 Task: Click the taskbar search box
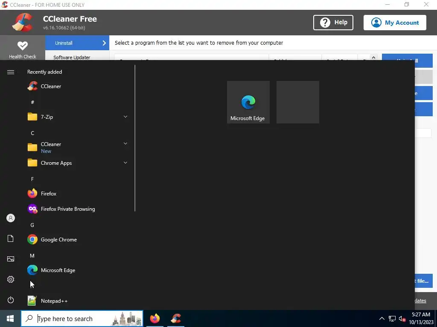[82, 318]
